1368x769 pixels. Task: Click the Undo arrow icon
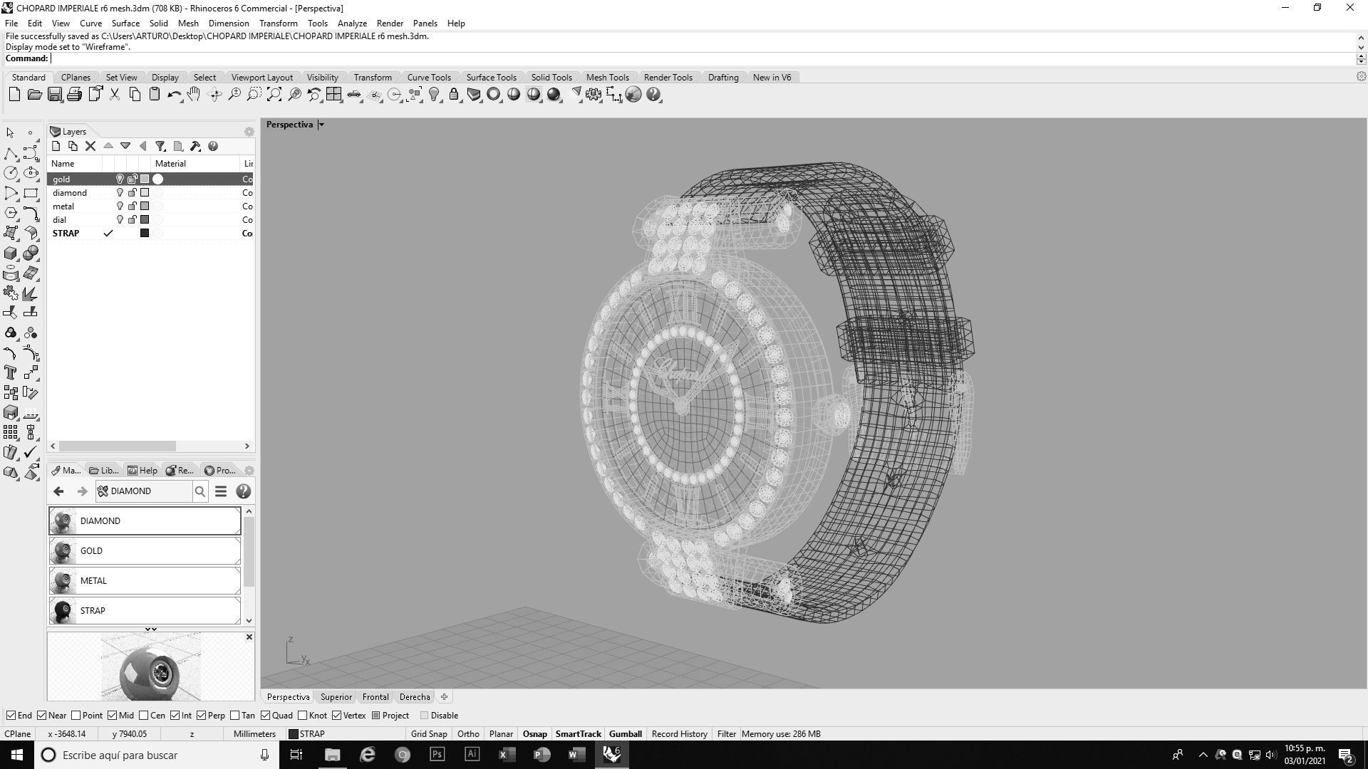tap(174, 94)
